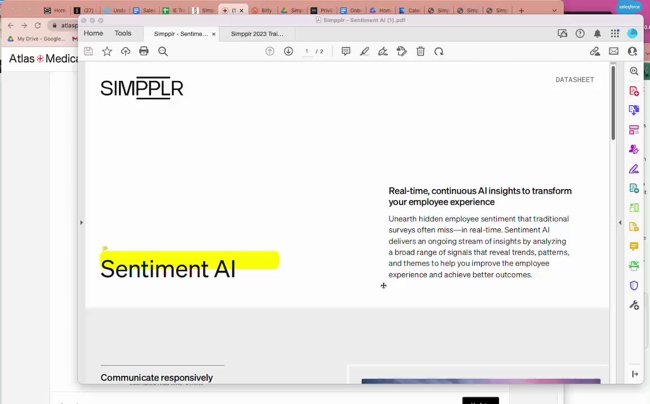Click the vertical scrollbar of the PDF

tap(613, 102)
